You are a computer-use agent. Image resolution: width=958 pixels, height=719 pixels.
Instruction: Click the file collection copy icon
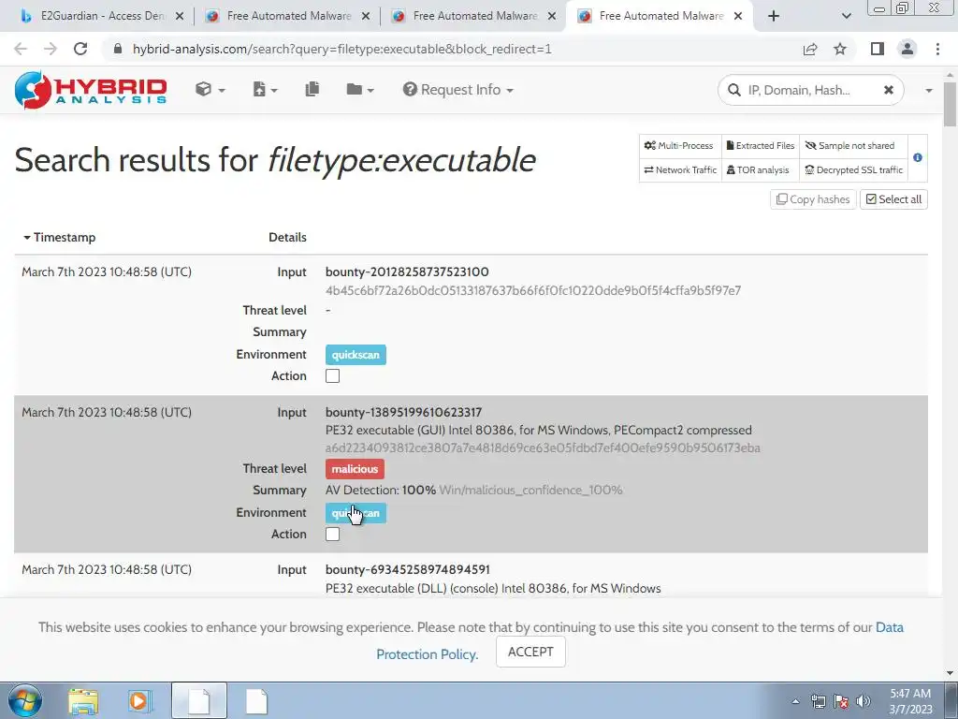point(312,89)
